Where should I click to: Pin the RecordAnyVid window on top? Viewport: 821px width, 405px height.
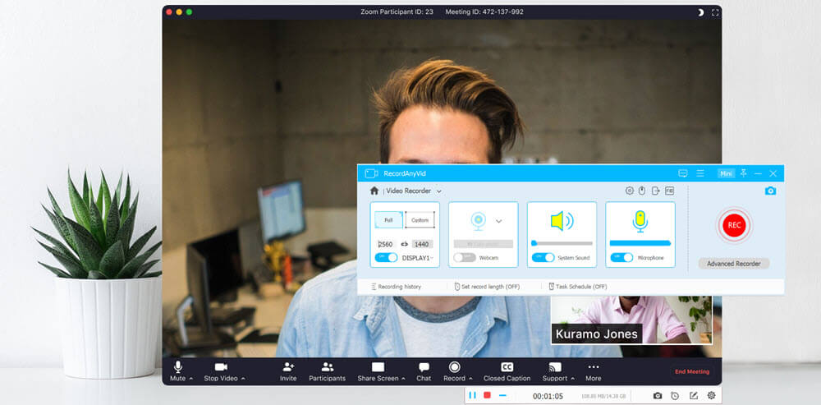(744, 173)
